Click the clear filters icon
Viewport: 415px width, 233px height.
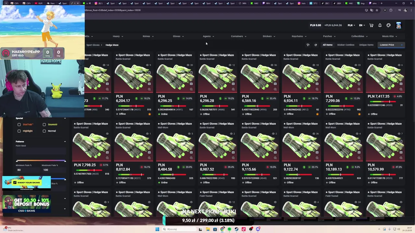point(308,45)
